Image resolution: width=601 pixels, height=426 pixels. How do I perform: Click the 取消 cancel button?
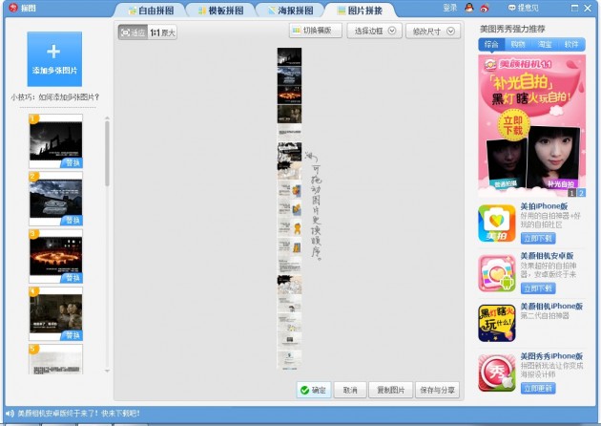pos(350,390)
